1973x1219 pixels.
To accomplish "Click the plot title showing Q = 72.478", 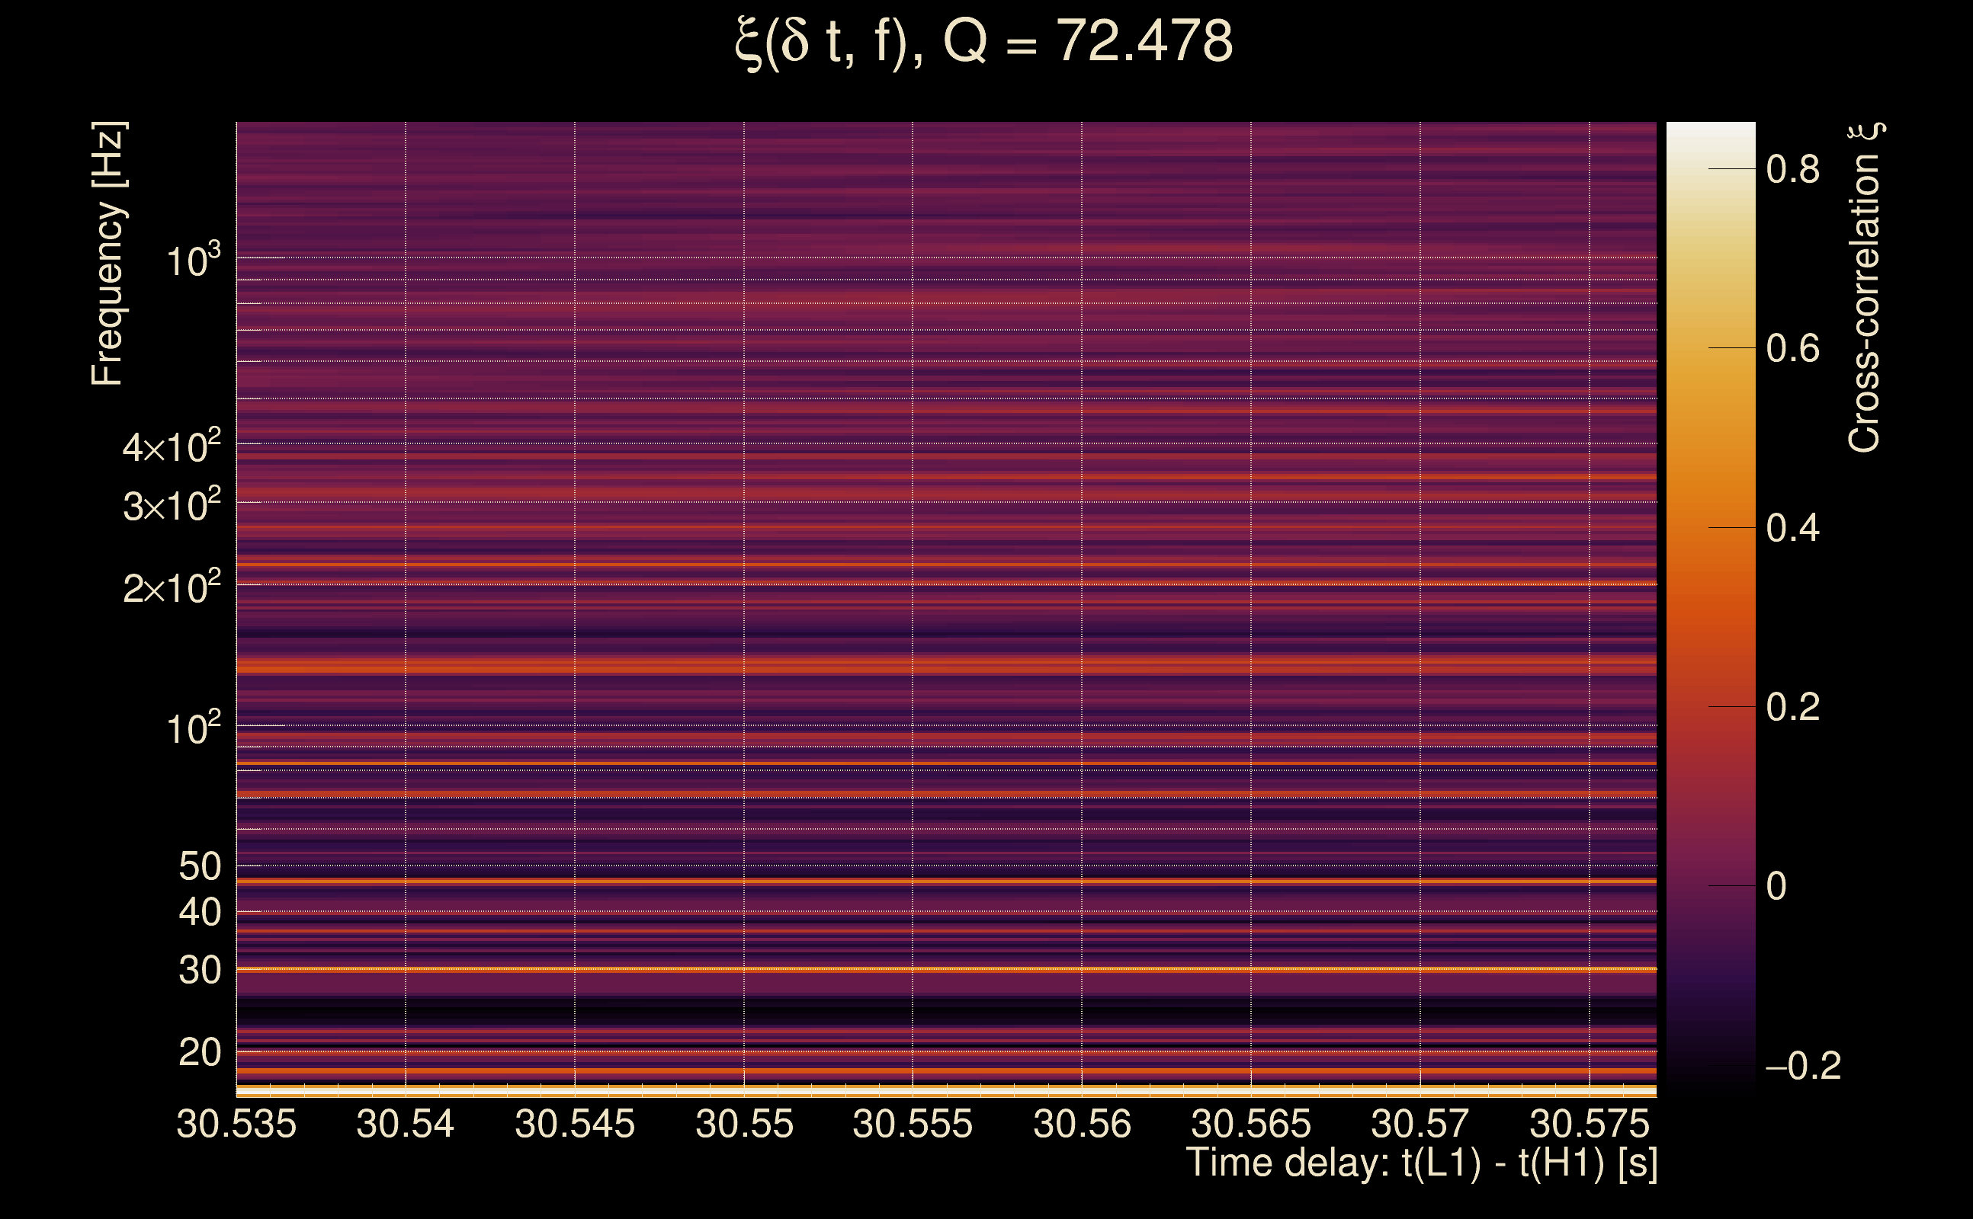I will click(984, 42).
